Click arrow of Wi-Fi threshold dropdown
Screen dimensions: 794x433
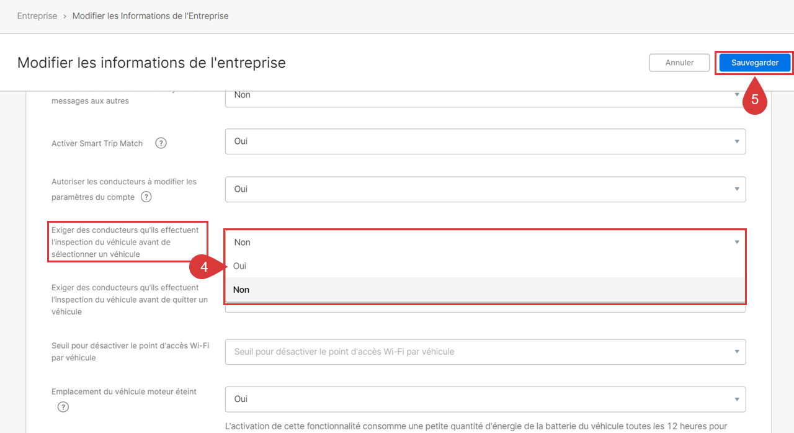(737, 352)
